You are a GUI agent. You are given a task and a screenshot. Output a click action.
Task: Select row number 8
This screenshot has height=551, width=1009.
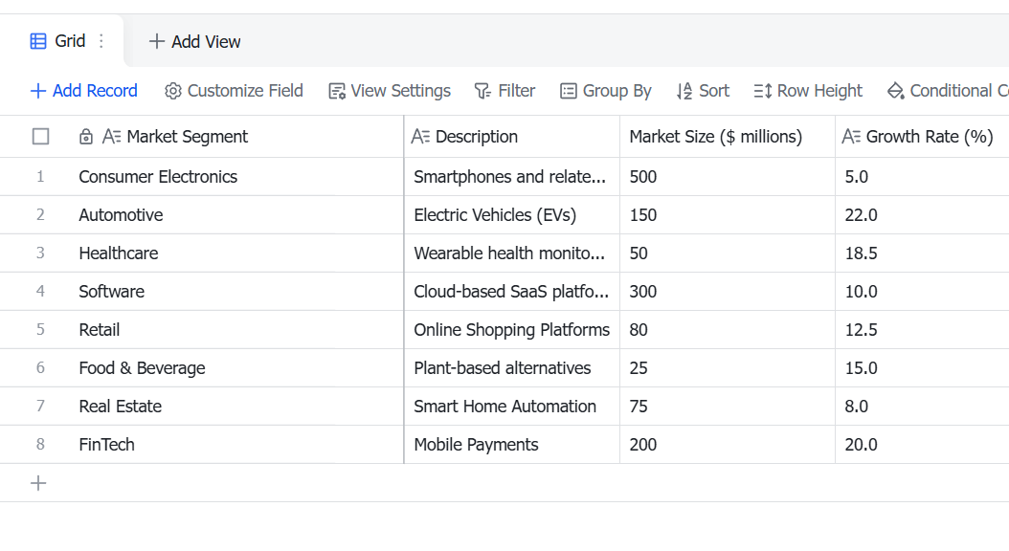pyautogui.click(x=40, y=444)
